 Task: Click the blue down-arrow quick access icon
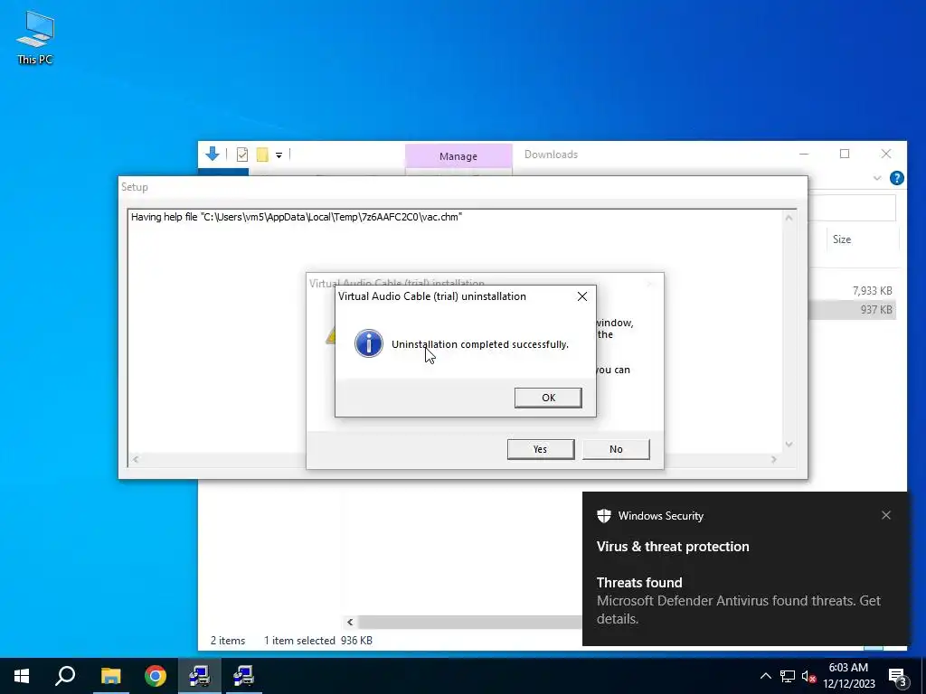click(213, 154)
